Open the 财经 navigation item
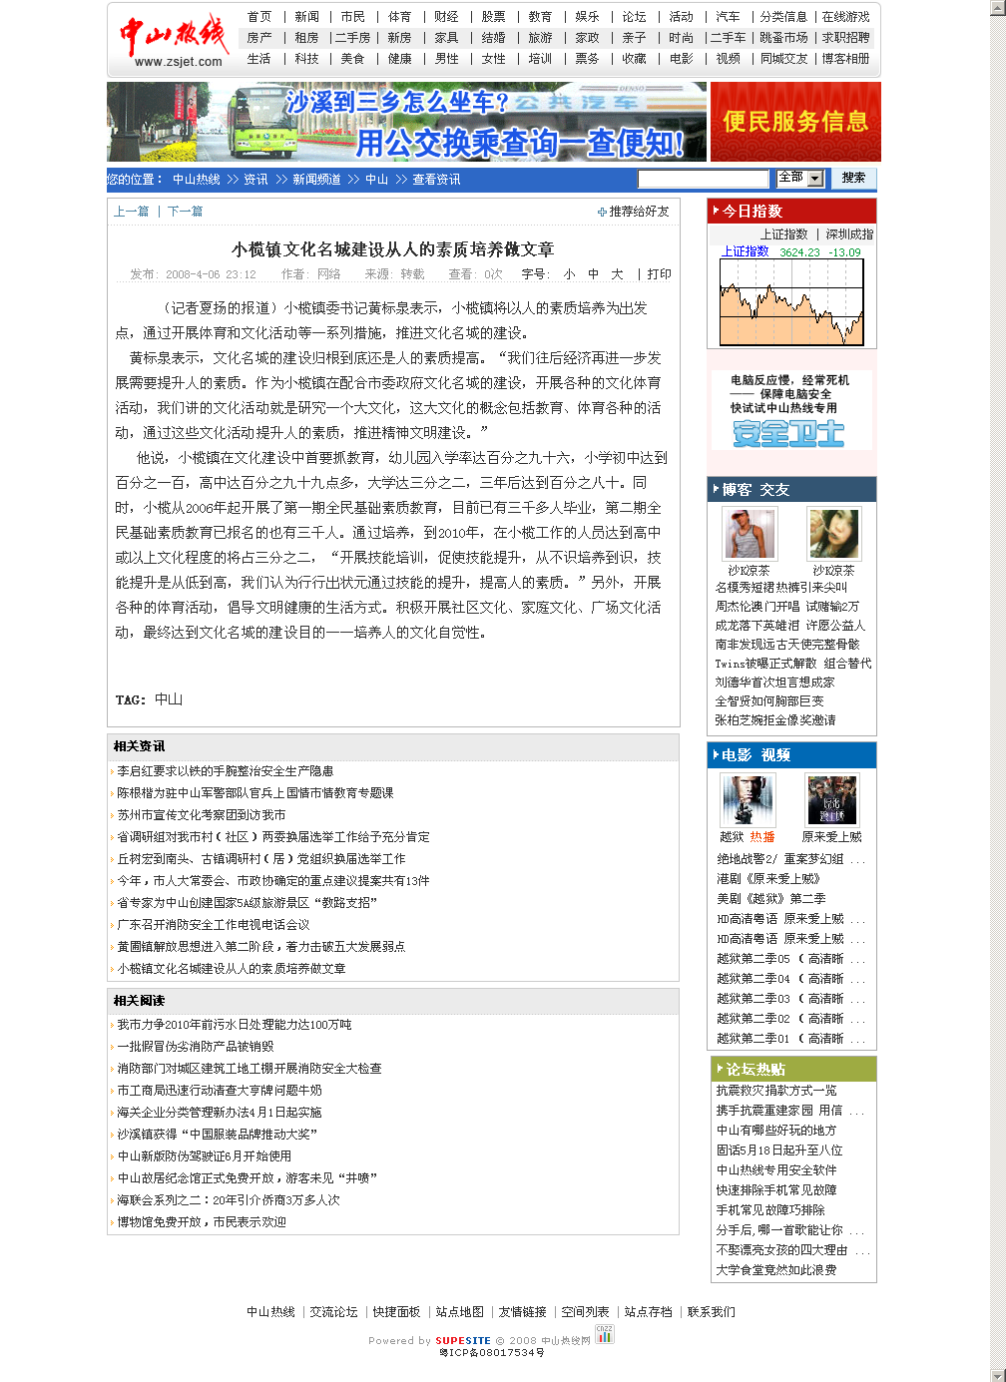The image size is (1006, 1382). 446,17
